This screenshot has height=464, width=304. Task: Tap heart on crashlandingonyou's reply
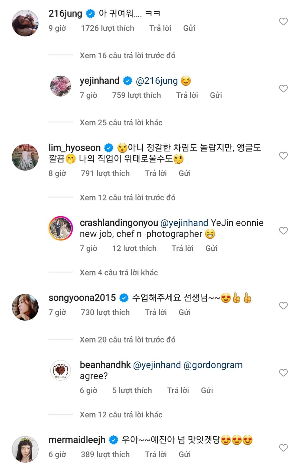coord(283,231)
